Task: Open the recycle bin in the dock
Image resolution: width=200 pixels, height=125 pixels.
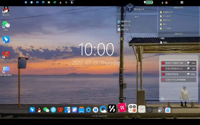Action: pos(168,110)
